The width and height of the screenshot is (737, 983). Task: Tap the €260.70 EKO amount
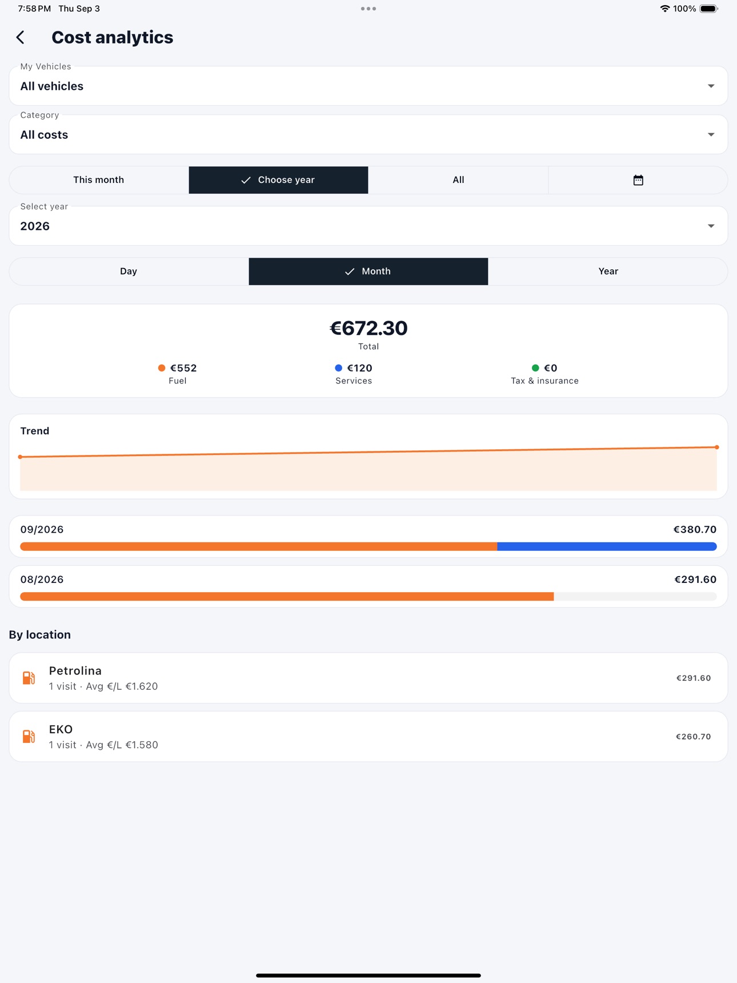click(x=694, y=737)
